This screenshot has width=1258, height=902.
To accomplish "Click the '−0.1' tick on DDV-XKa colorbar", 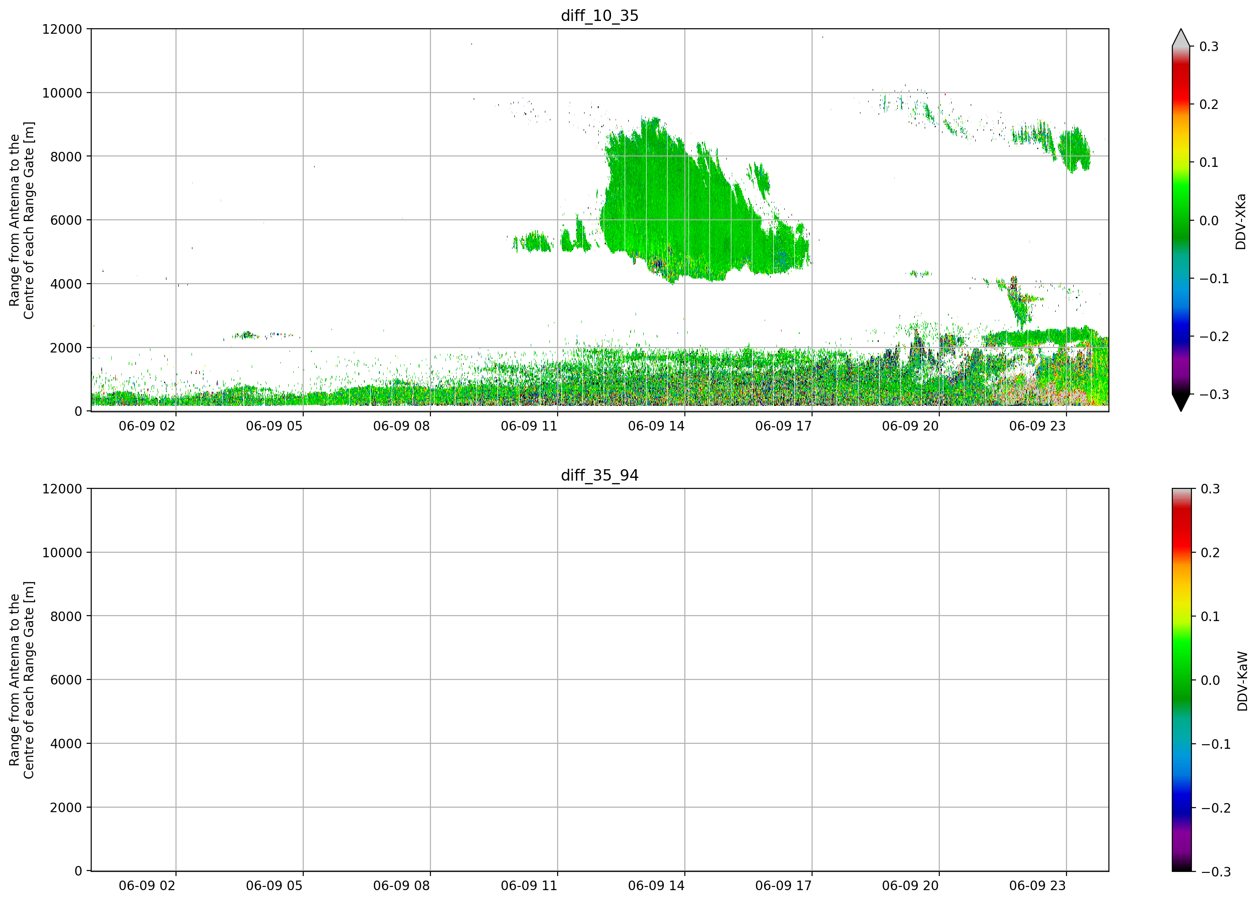I will 1214,279.
